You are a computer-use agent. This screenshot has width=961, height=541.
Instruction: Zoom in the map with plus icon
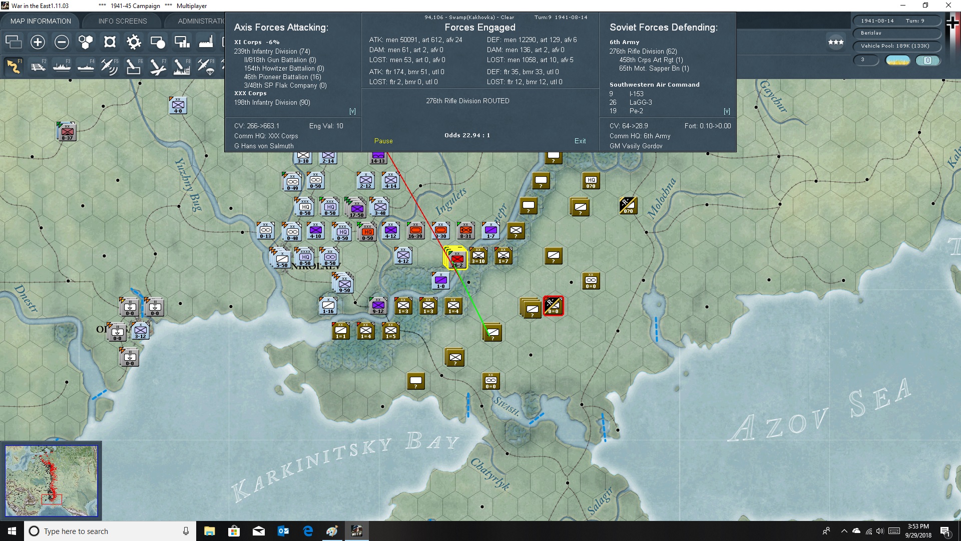[x=38, y=42]
